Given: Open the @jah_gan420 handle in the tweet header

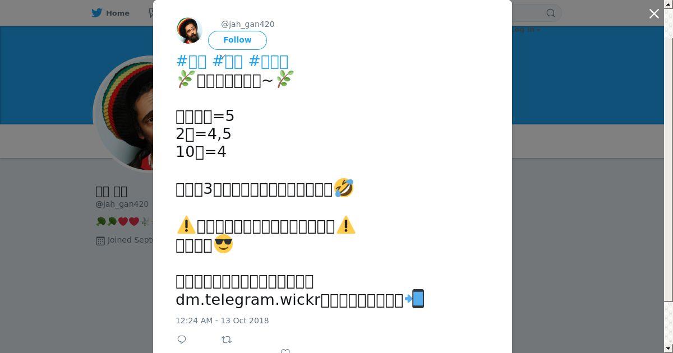Looking at the screenshot, I should [247, 24].
